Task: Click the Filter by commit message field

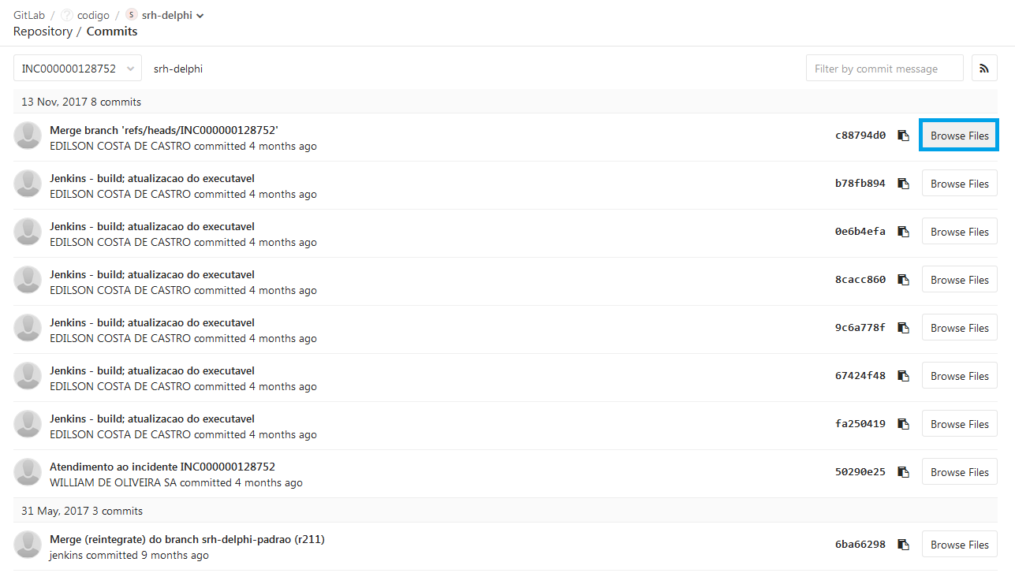Action: (884, 69)
